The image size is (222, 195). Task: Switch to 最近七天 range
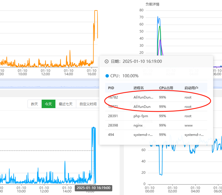(x=66, y=104)
